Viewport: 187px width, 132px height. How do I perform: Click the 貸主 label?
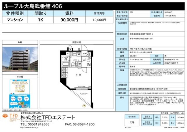point(157,117)
